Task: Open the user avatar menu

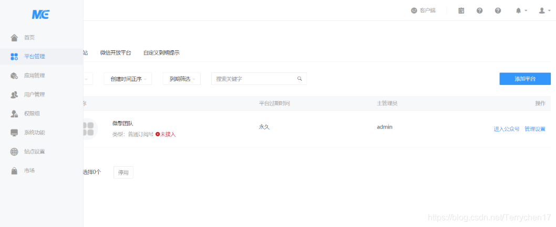Action: point(544,10)
